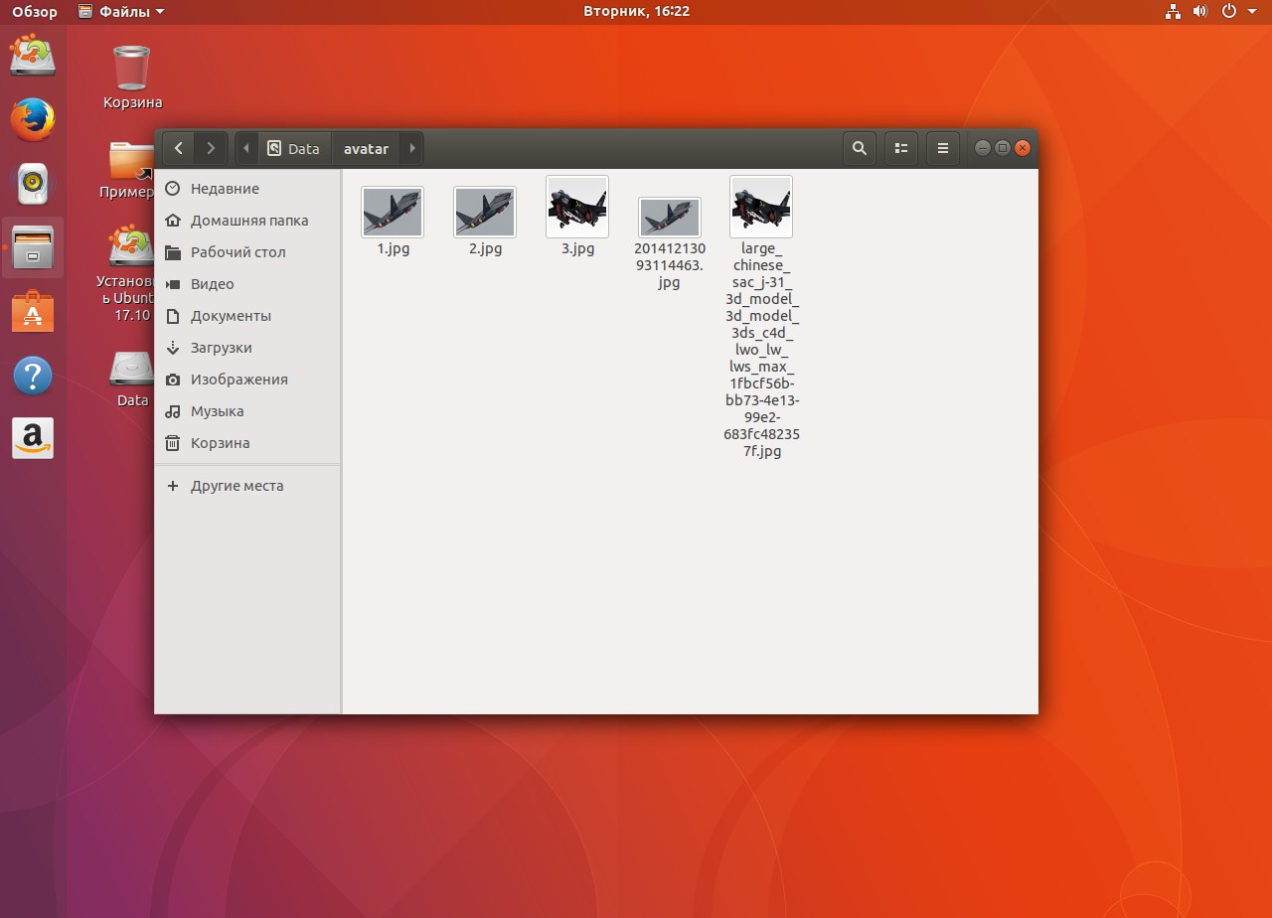Expand path bar with right triangle
The image size is (1272, 918).
click(412, 149)
